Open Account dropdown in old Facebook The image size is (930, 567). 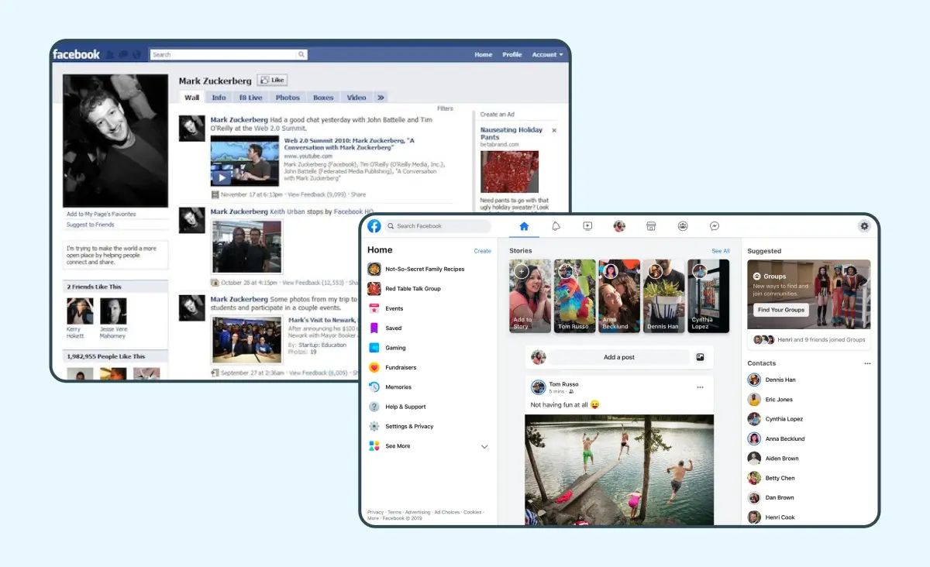(547, 54)
